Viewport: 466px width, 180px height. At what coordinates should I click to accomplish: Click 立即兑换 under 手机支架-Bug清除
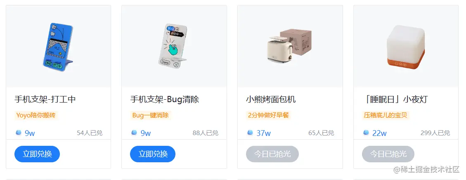[153, 154]
